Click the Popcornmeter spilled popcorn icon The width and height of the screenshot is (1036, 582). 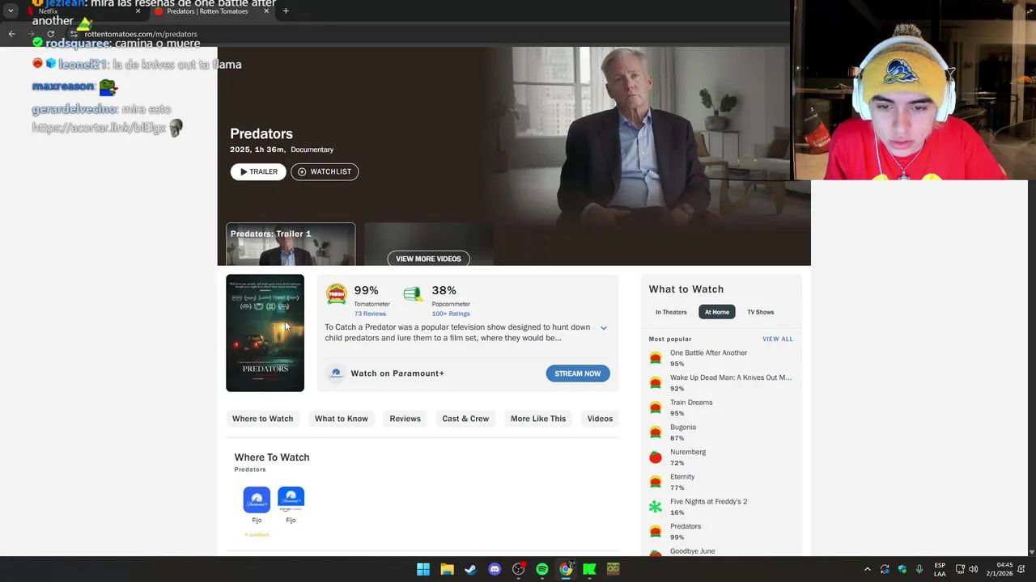point(413,294)
